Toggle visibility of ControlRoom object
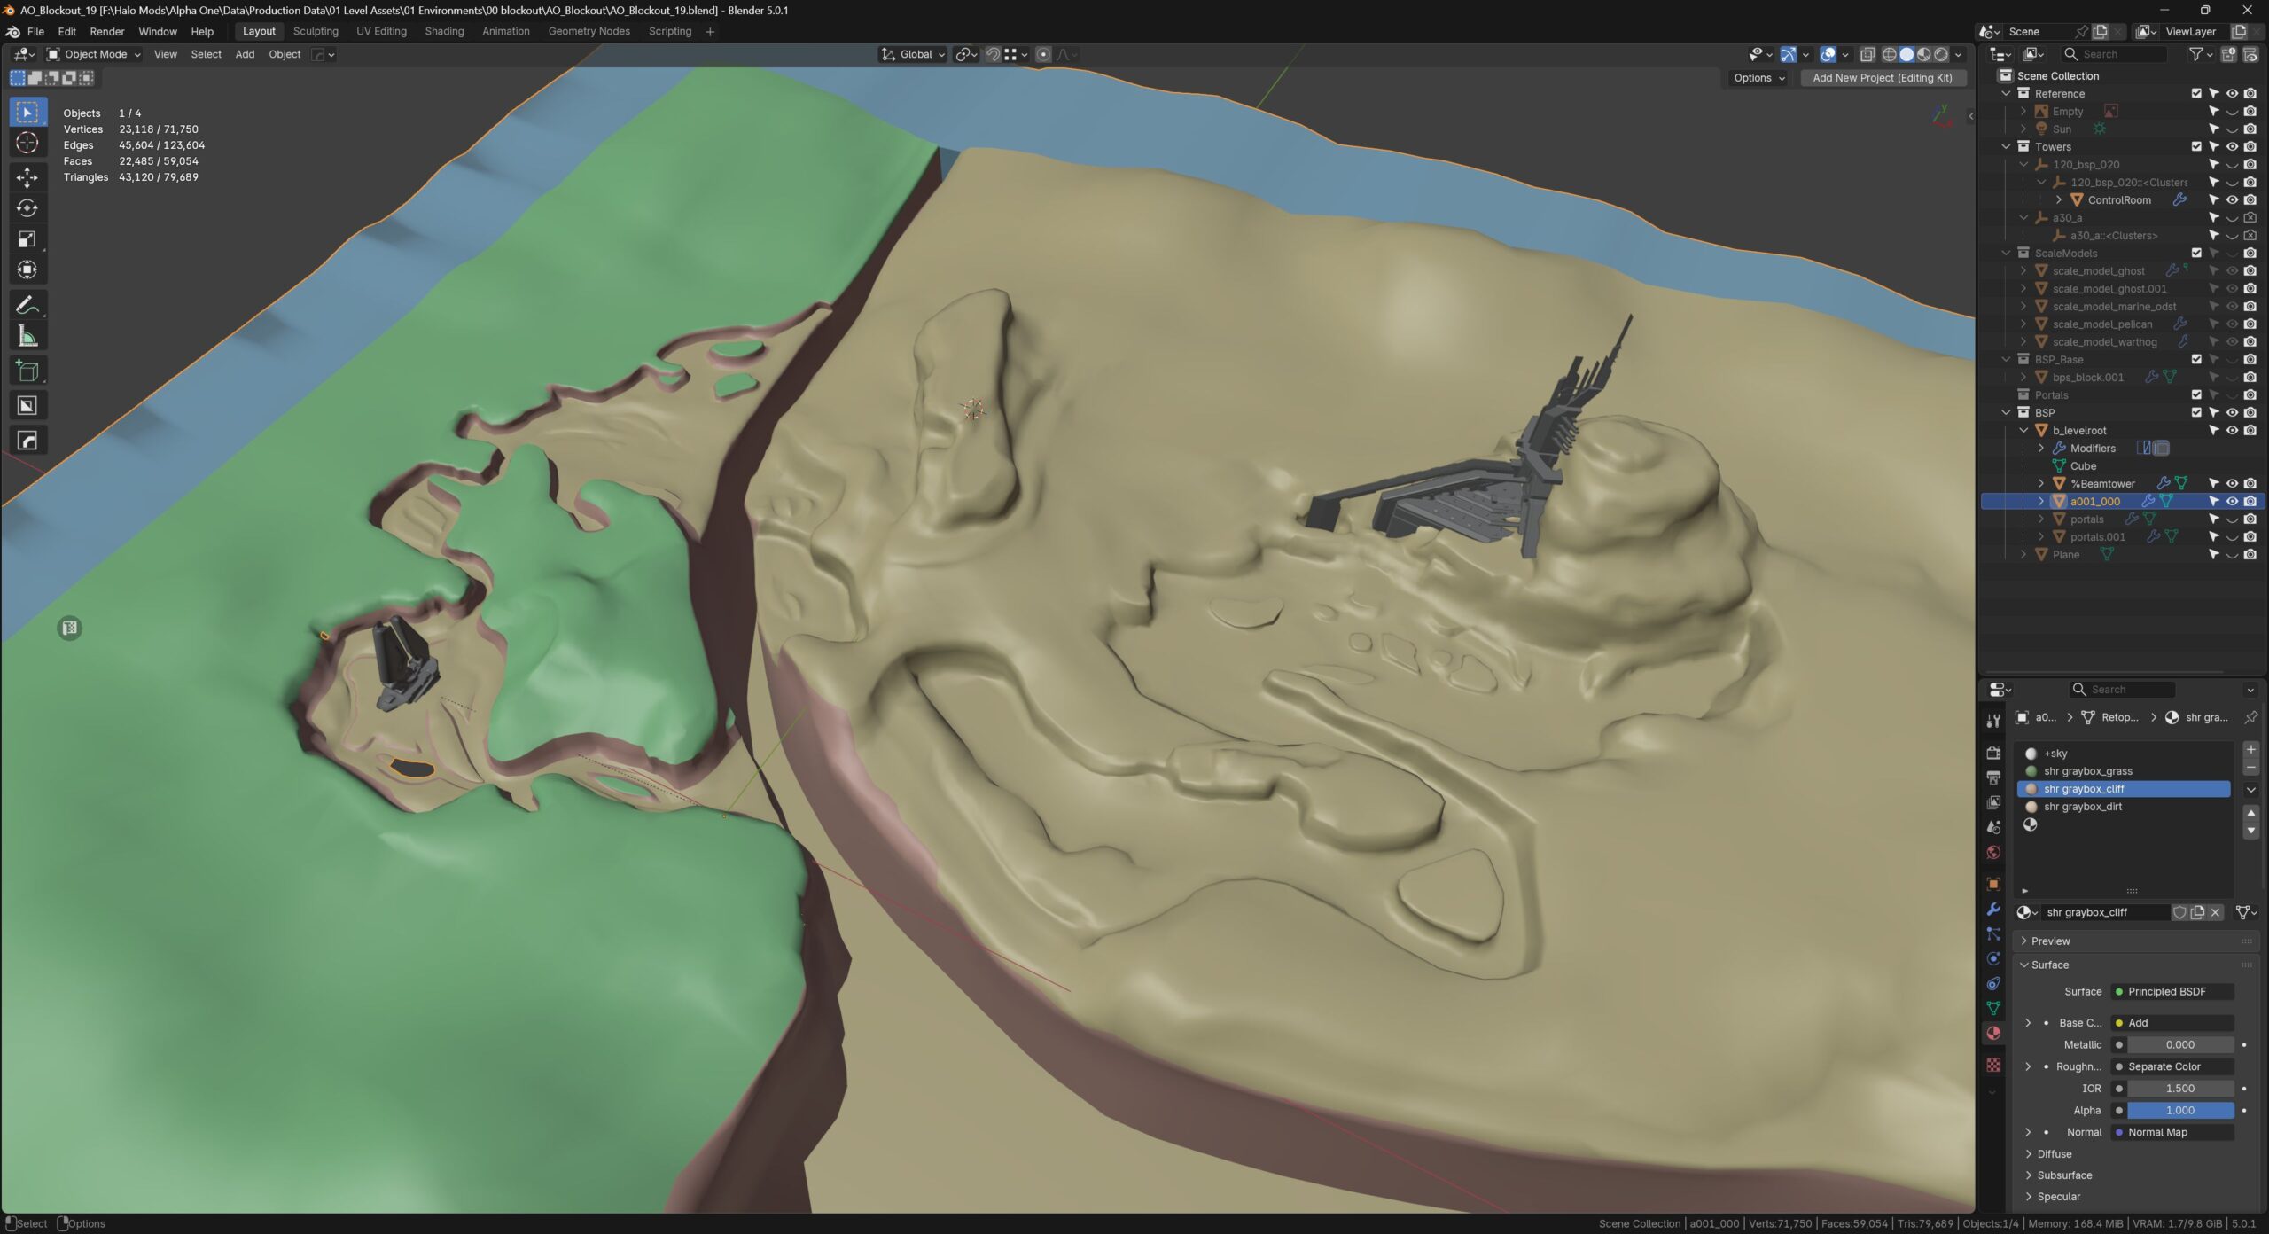This screenshot has width=2269, height=1234. tap(2232, 200)
